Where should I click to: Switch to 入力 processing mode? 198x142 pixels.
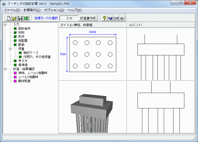[x=69, y=18]
